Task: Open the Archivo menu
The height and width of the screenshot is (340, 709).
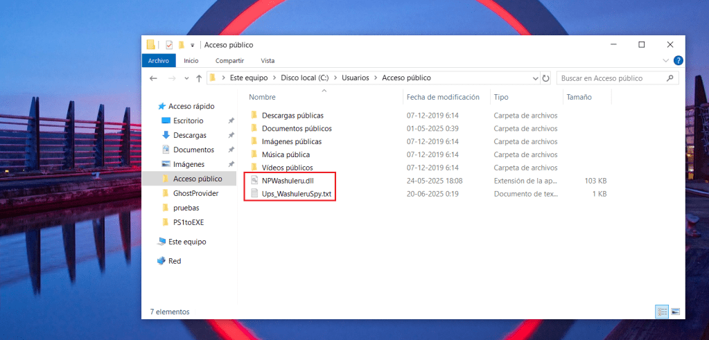Action: click(x=158, y=61)
